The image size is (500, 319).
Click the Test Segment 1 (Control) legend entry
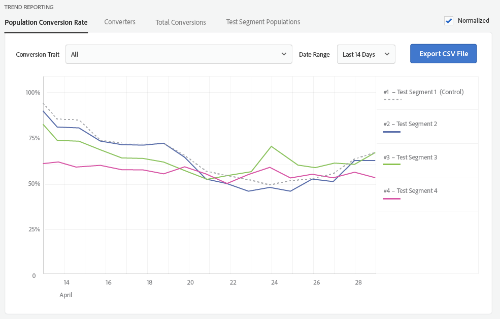423,92
